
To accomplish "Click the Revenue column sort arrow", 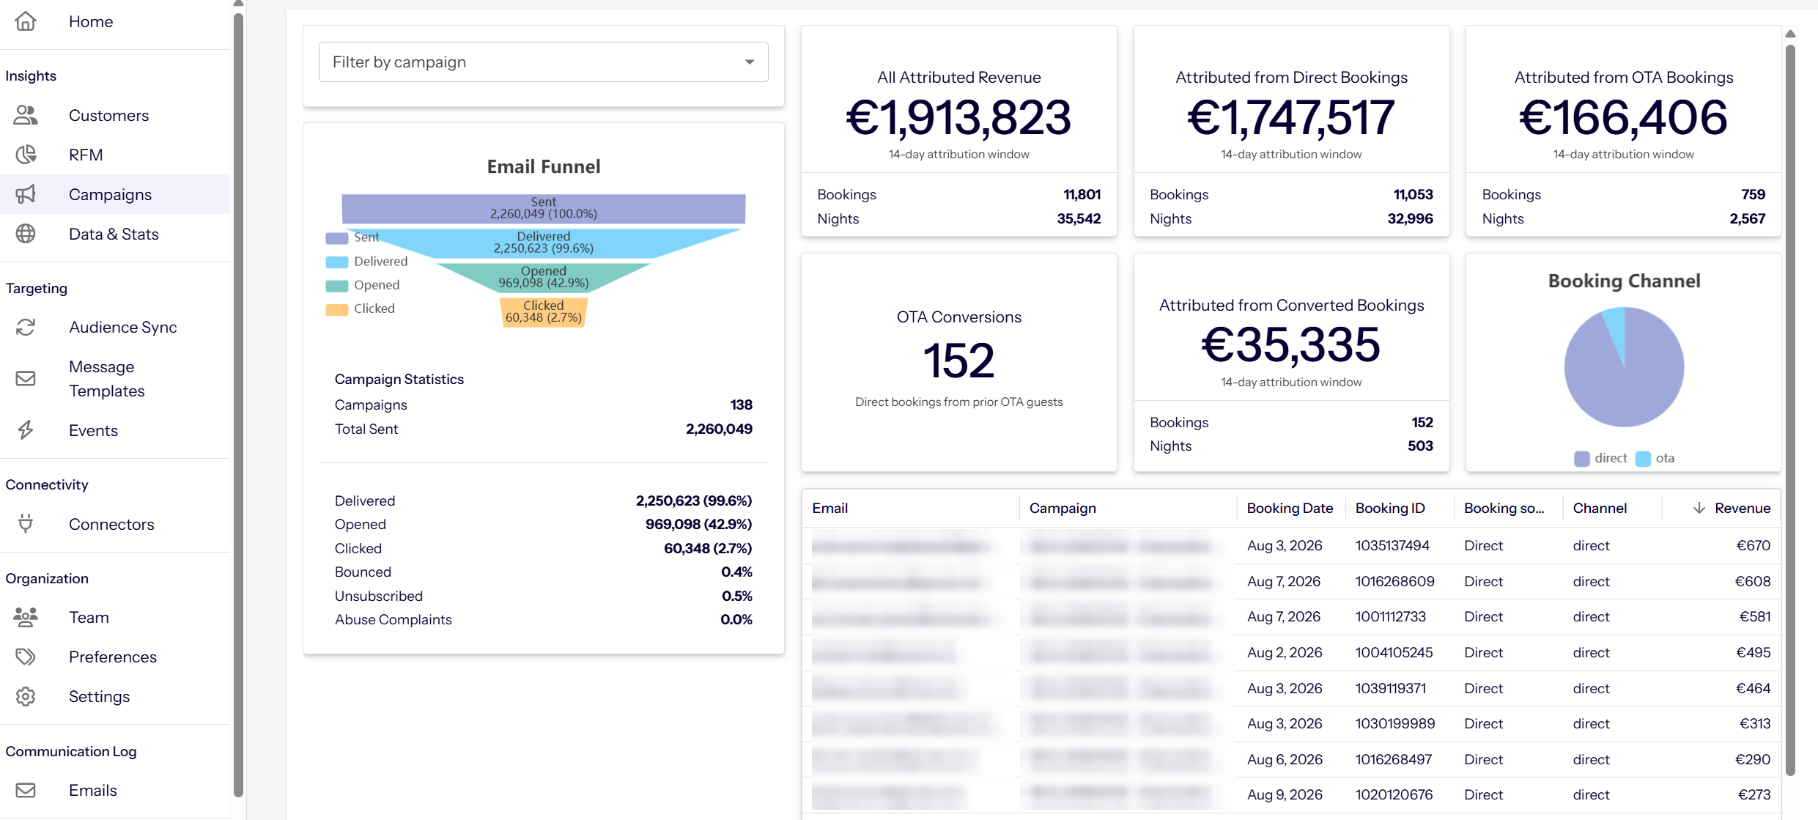I will tap(1699, 508).
